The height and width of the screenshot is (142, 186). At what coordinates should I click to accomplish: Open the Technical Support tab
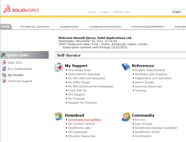pos(35,27)
